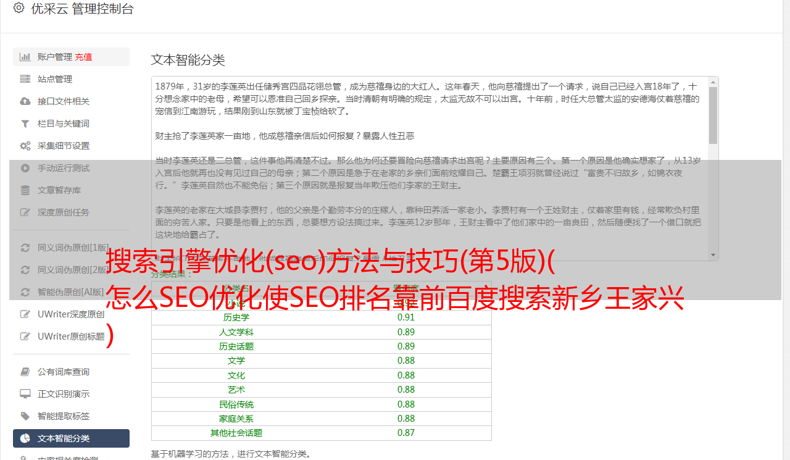This screenshot has width=790, height=460.
Task: Click the database icon beside 文章暂存库
Action: [x=25, y=190]
